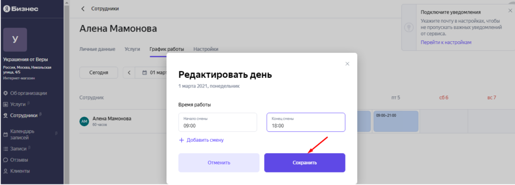Switch to Личные данные tab
The width and height of the screenshot is (515, 185).
[x=97, y=49]
